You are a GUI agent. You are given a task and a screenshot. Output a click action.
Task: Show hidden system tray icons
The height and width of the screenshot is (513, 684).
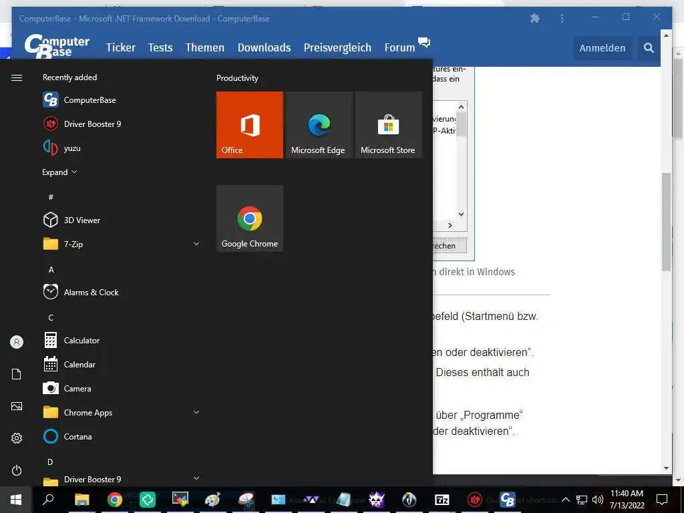click(565, 500)
